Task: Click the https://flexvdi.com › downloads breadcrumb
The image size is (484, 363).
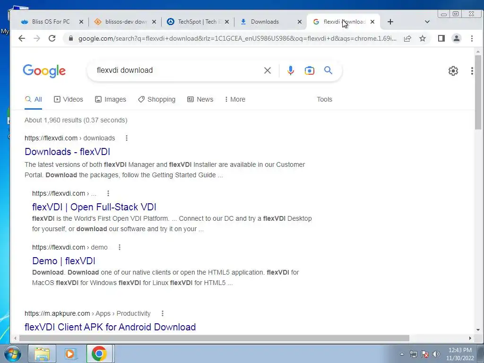Action: tap(70, 138)
